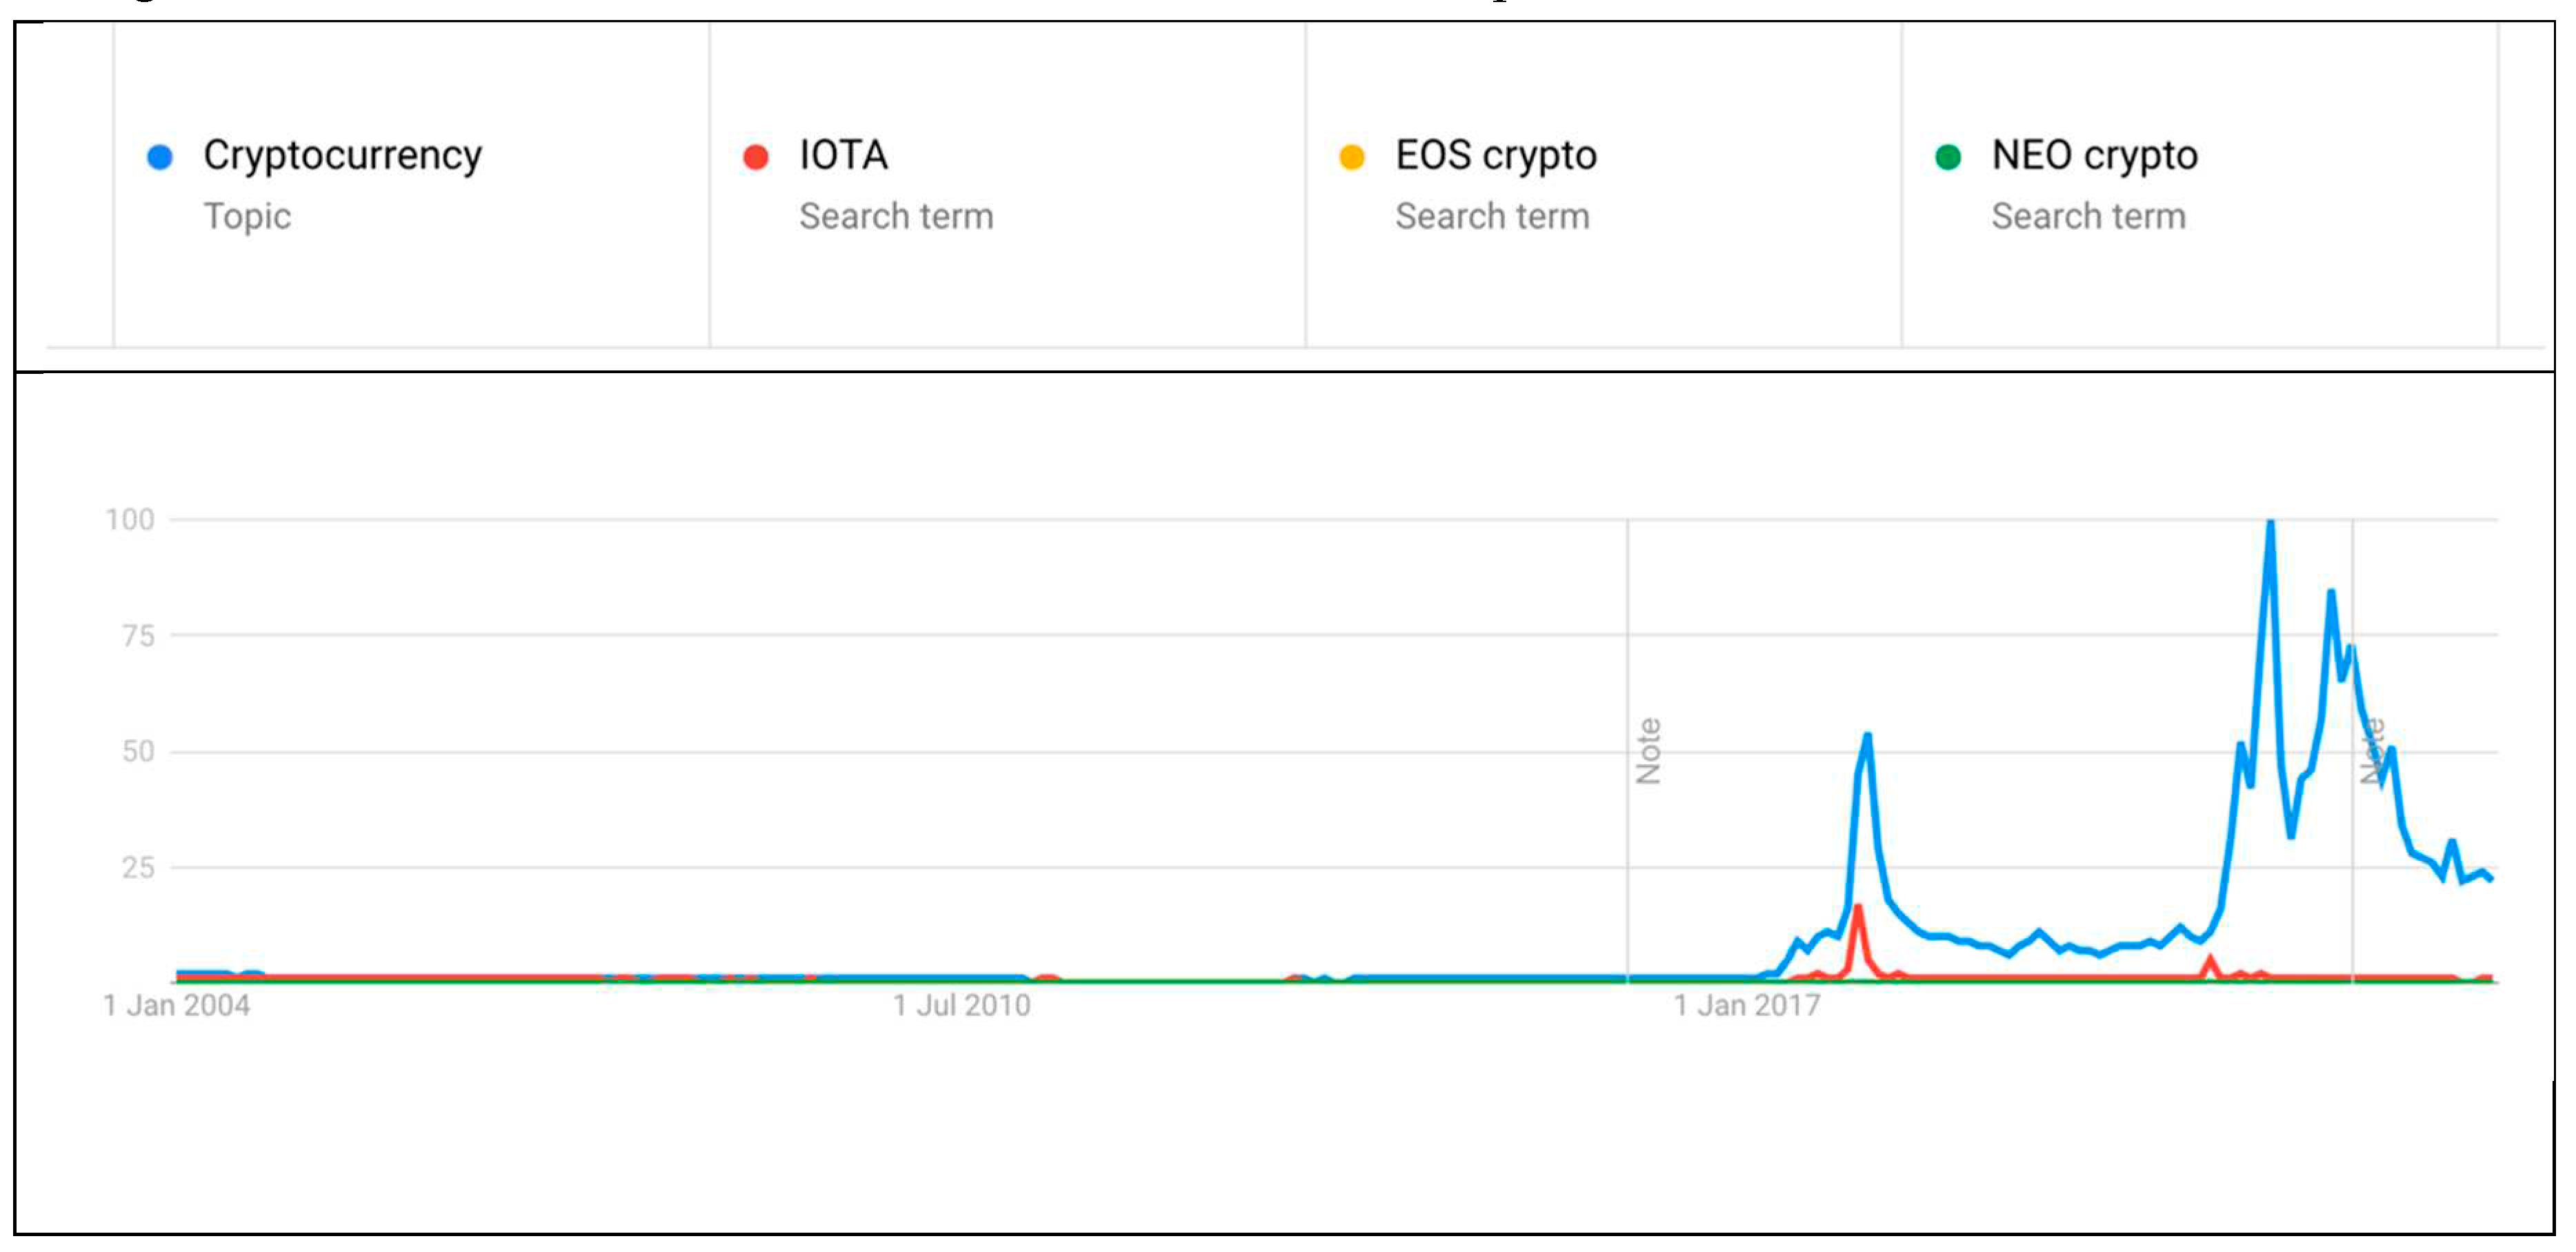The height and width of the screenshot is (1252, 2576).
Task: Open the NEO crypto term title
Action: point(2094,155)
